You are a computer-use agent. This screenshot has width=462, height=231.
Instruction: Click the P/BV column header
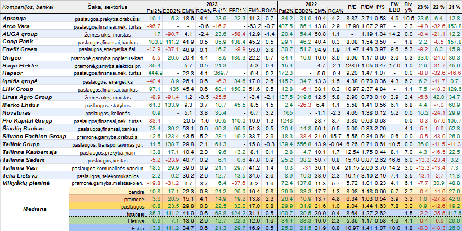coord(366,7)
